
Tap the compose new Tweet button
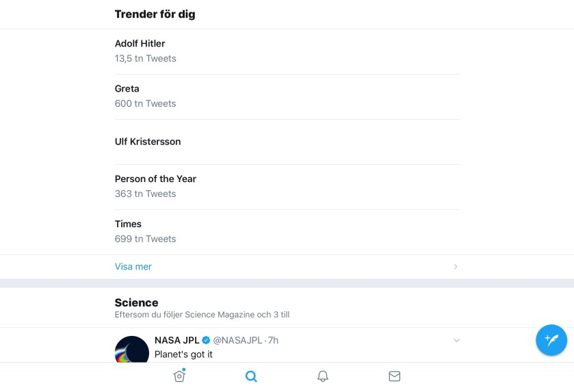[x=551, y=340]
